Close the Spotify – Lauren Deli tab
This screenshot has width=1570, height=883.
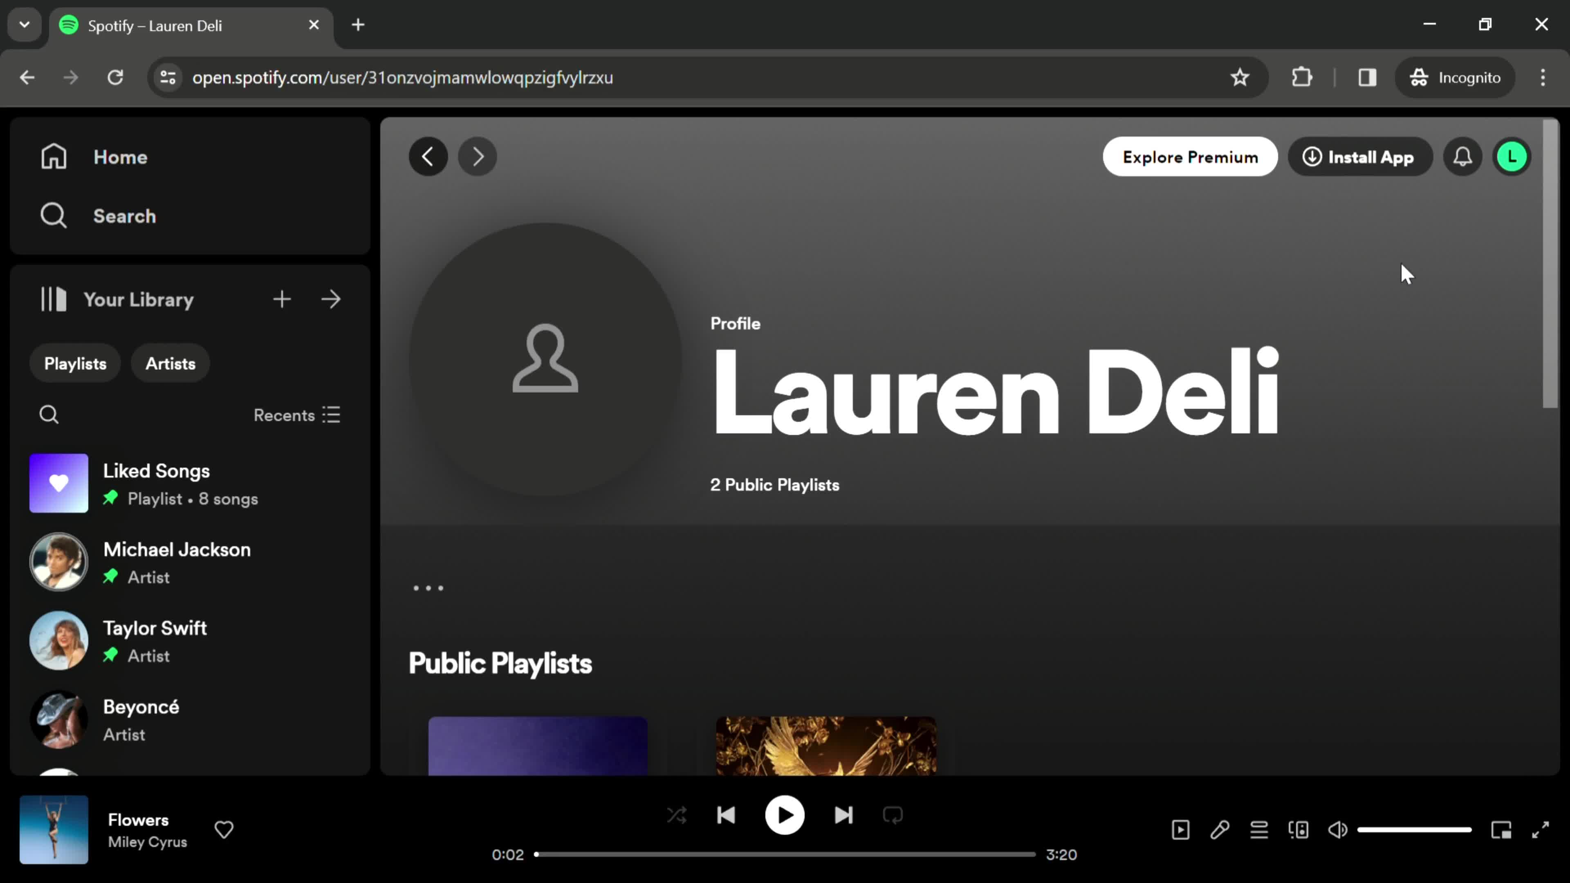pos(314,25)
